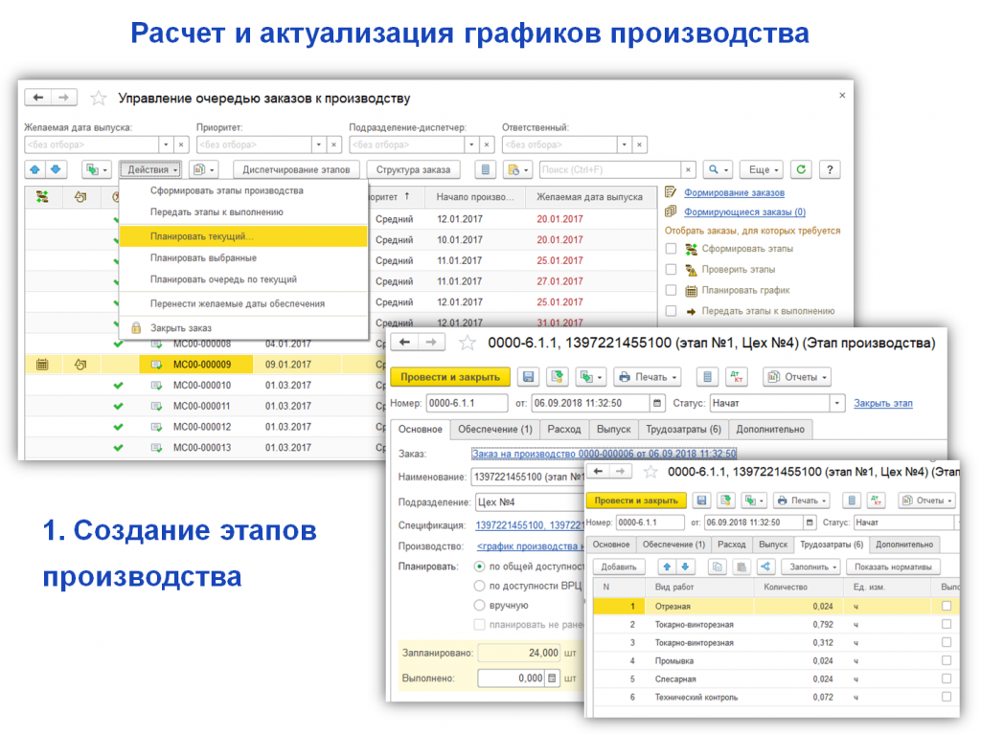Move work row down in Трудозатраты tab
Viewport: 981px width, 734px height.
coord(686,567)
